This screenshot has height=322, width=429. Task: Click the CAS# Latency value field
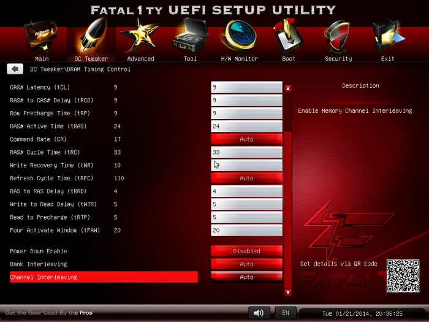point(246,87)
